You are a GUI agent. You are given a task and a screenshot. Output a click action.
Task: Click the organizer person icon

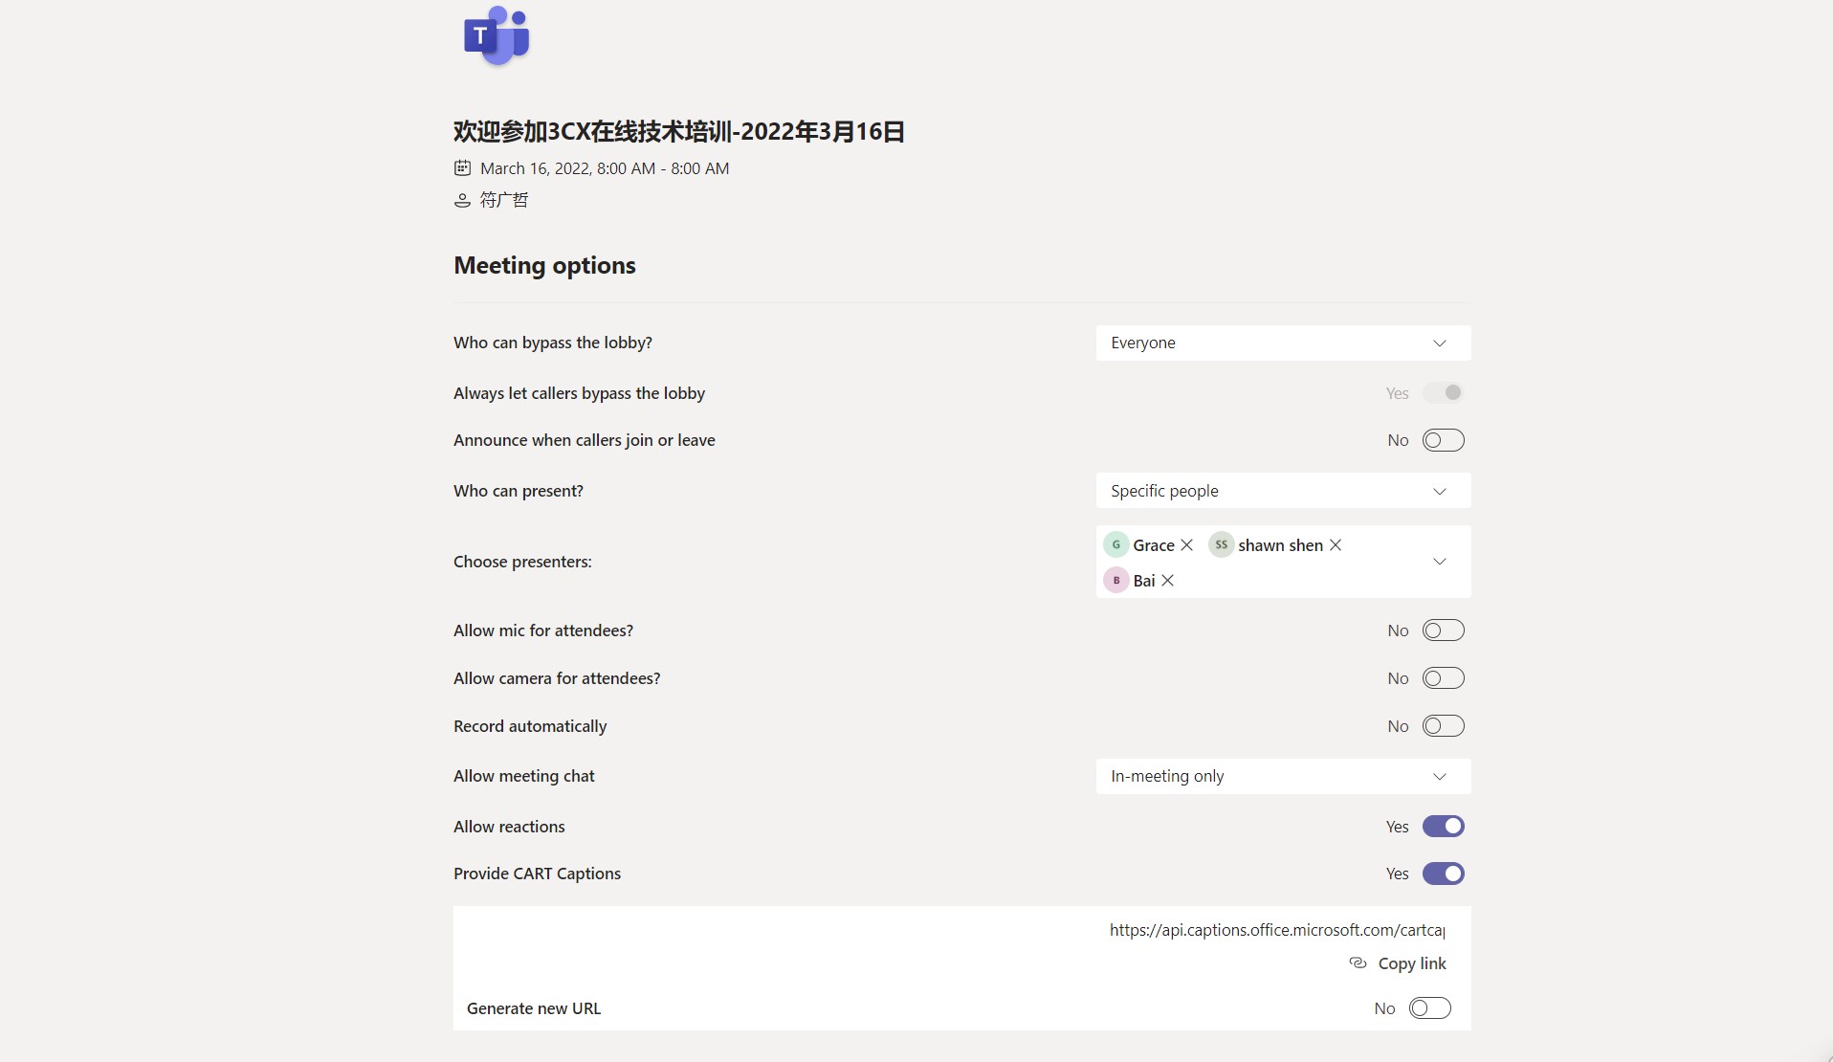pos(462,200)
